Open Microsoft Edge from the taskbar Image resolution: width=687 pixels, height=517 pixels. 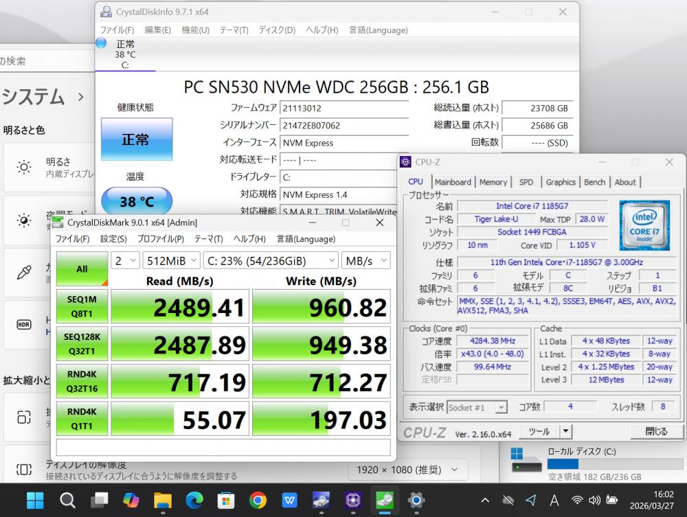pos(194,500)
